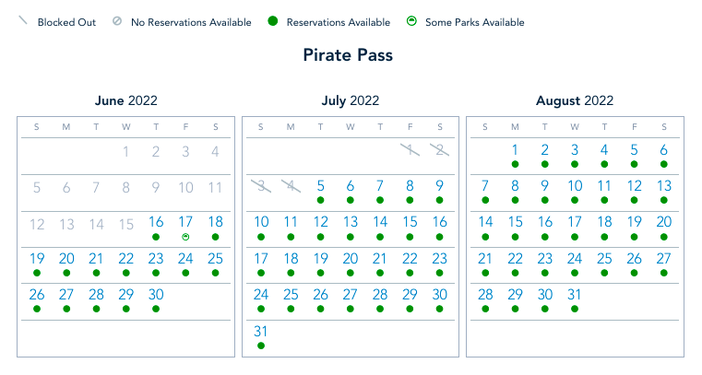Click the green dot under August 1
This screenshot has width=702, height=375.
515,164
